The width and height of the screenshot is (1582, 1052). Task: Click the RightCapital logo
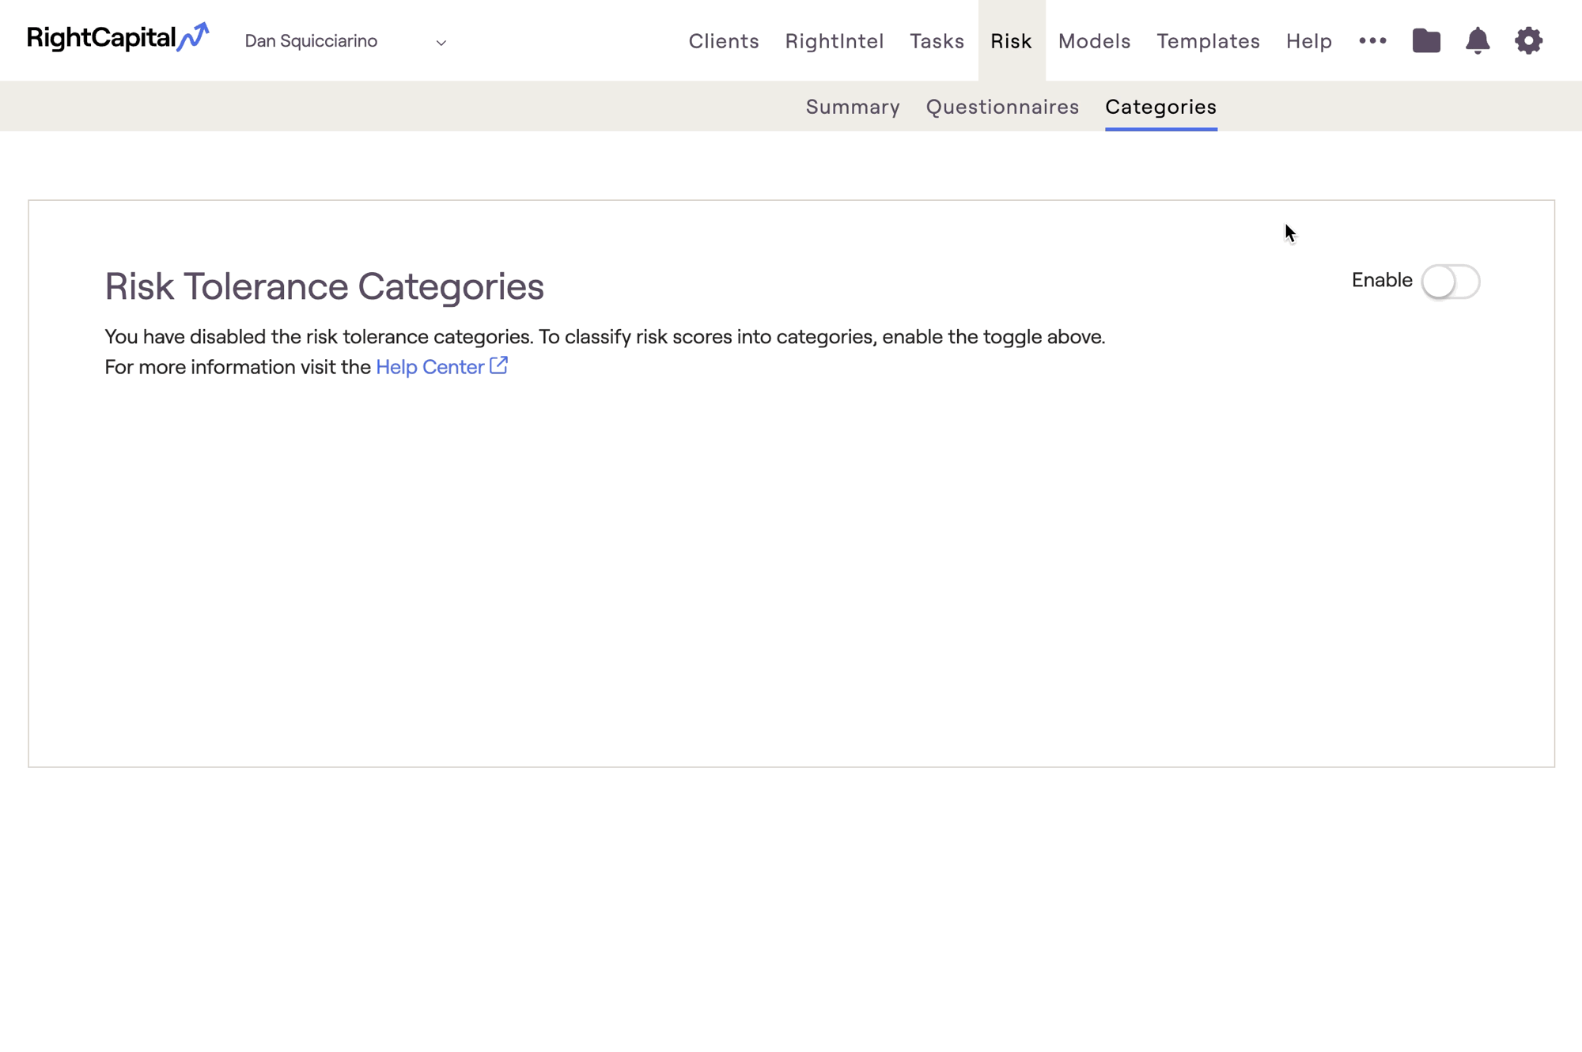(118, 38)
